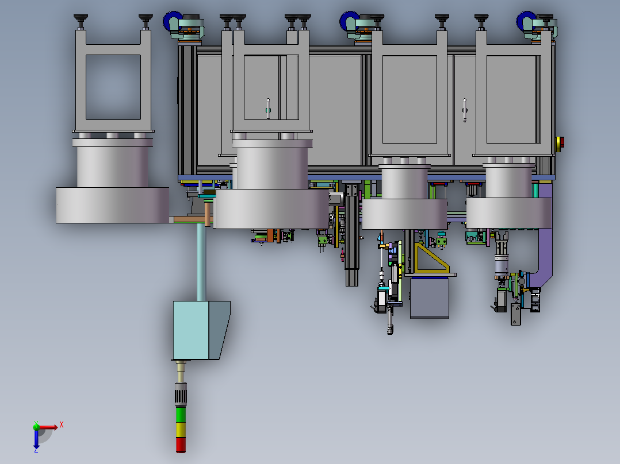Click the blue Z axis arrow of triad
This screenshot has height=464, width=620.
coord(36,439)
